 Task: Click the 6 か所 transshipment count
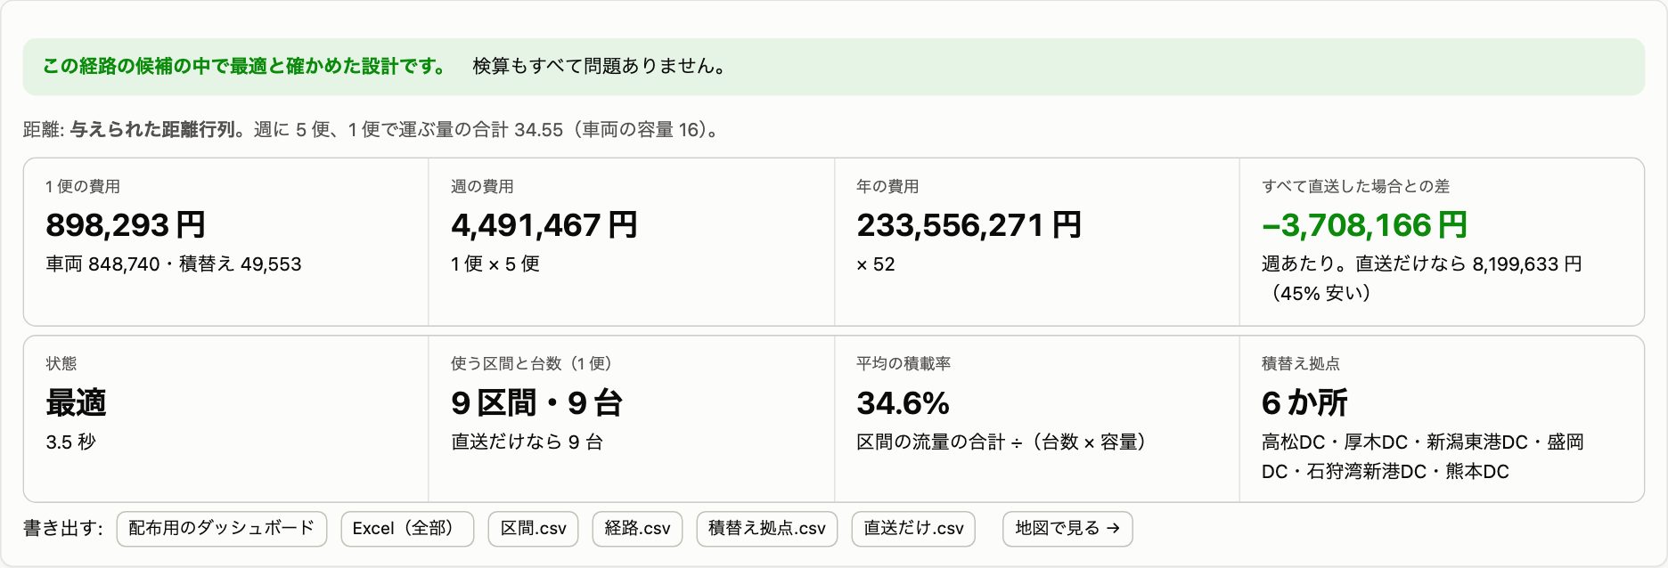1304,403
